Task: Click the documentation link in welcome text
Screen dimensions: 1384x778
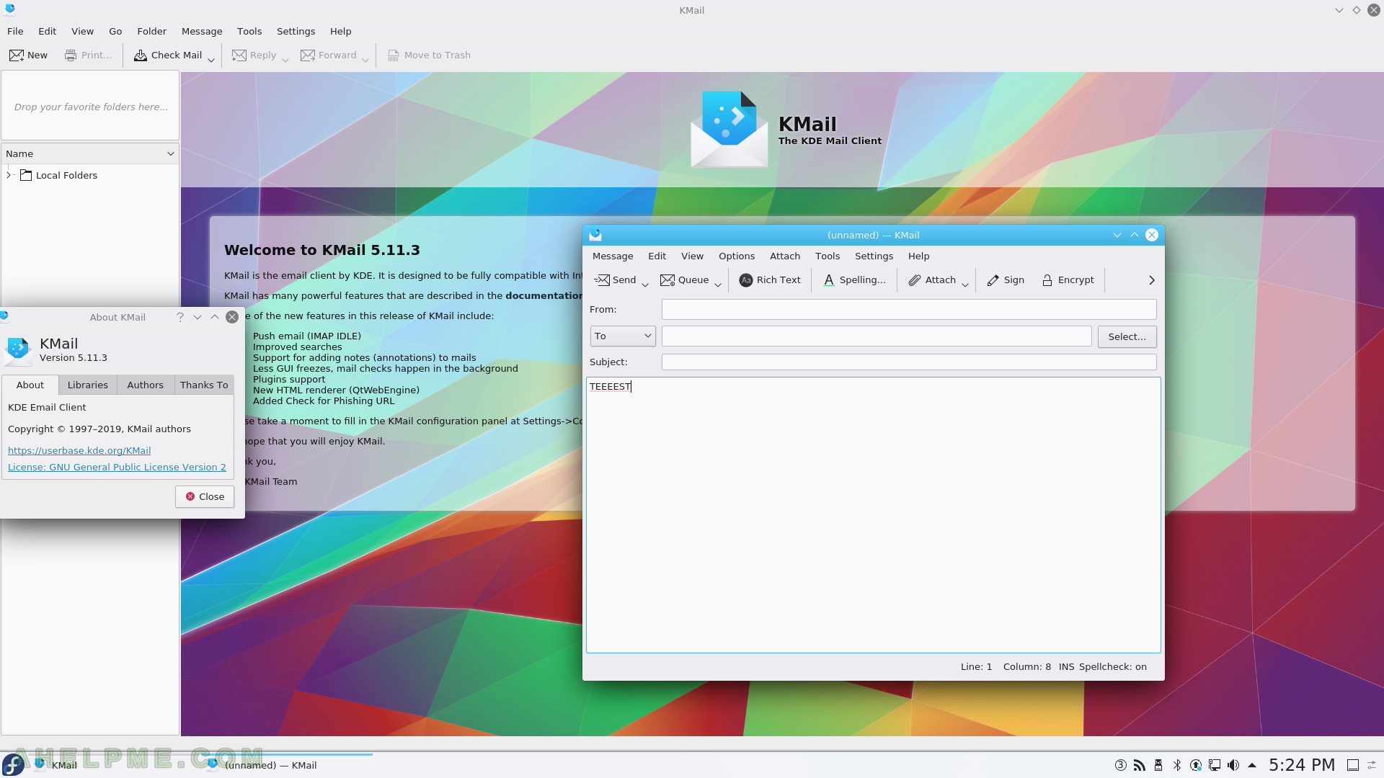Action: 544,296
